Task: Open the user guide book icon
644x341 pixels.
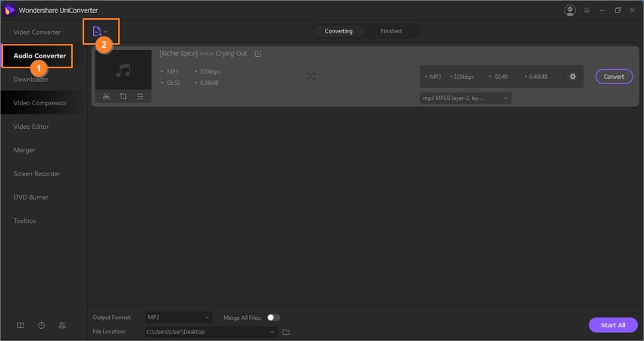Action: [20, 325]
